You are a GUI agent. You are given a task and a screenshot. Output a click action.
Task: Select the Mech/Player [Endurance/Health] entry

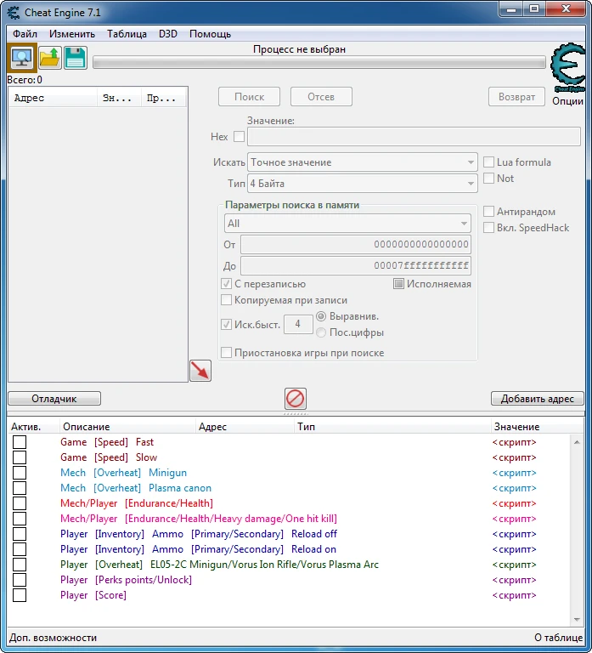coord(137,503)
